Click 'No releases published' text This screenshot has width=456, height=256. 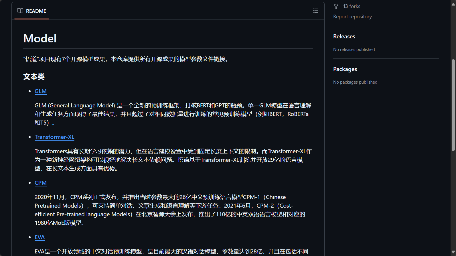[x=354, y=50]
